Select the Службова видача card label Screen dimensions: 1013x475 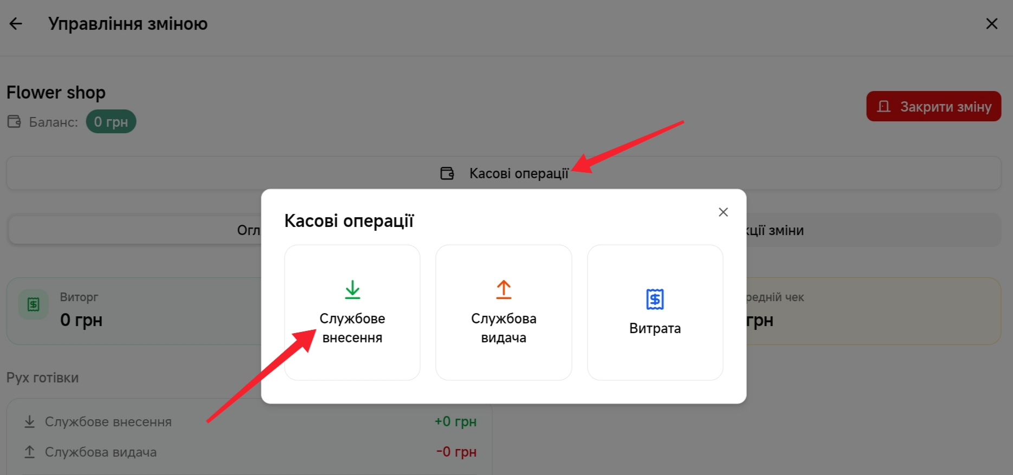pyautogui.click(x=504, y=328)
